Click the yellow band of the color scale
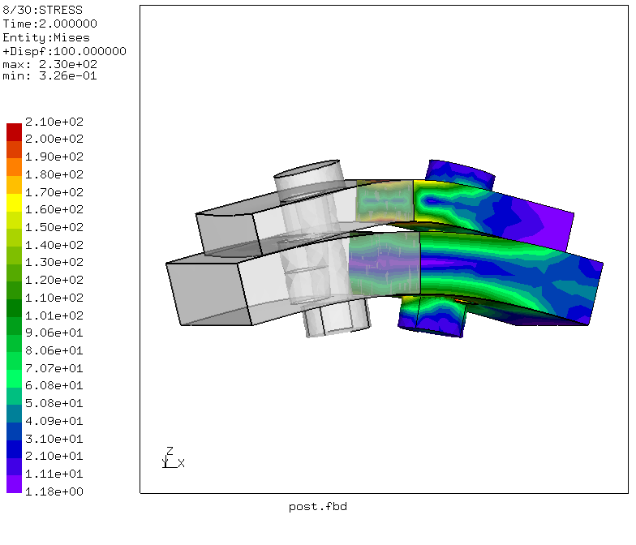This screenshot has height=545, width=636. [x=15, y=203]
